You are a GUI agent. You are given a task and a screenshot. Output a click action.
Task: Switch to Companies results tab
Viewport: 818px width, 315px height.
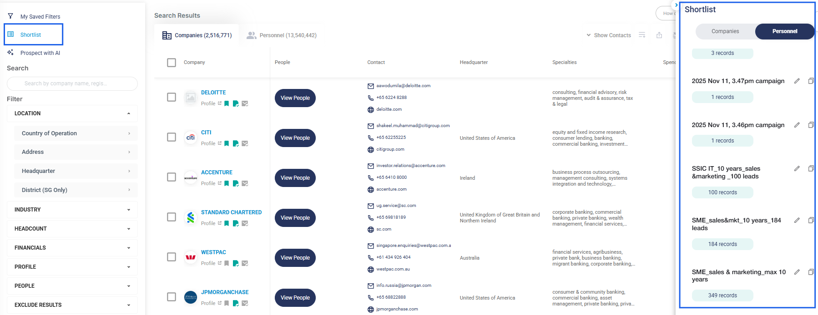(197, 35)
